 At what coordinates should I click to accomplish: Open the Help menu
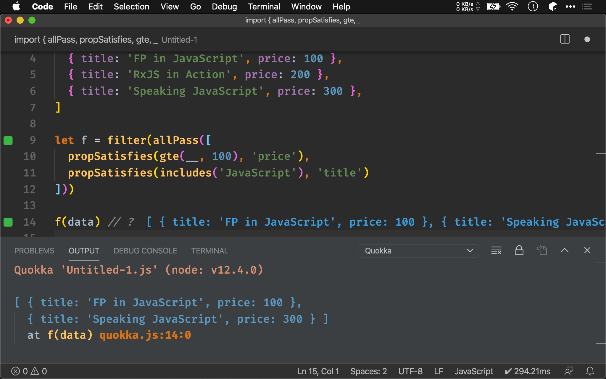[x=341, y=7]
